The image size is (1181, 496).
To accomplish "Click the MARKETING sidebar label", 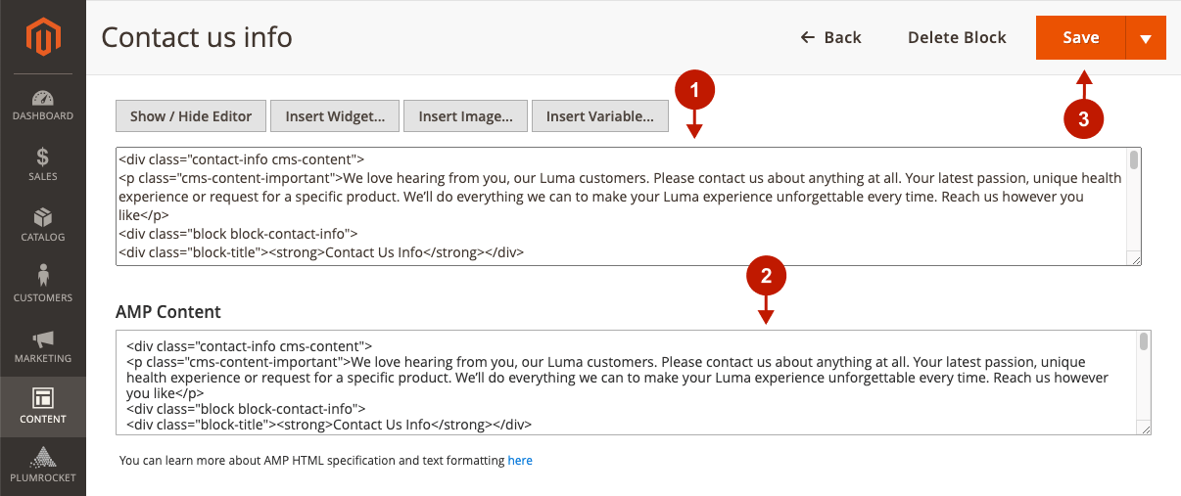I will [42, 359].
